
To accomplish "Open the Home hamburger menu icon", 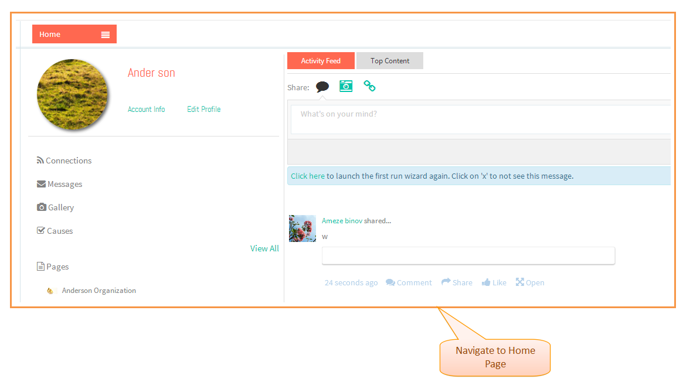I will tap(106, 35).
